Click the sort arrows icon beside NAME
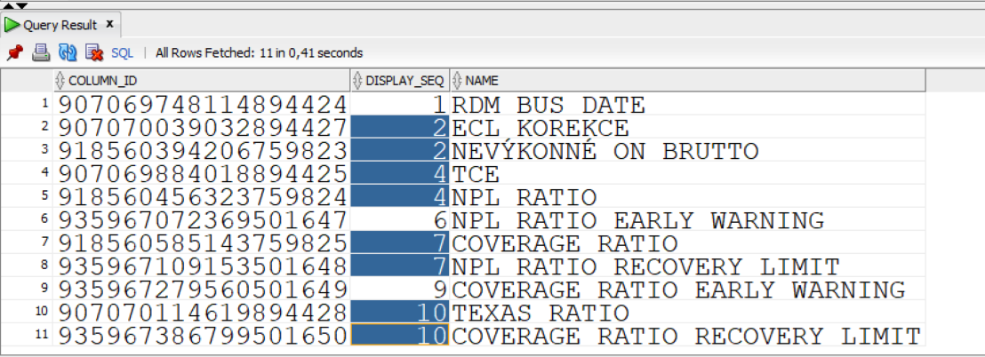 (457, 80)
